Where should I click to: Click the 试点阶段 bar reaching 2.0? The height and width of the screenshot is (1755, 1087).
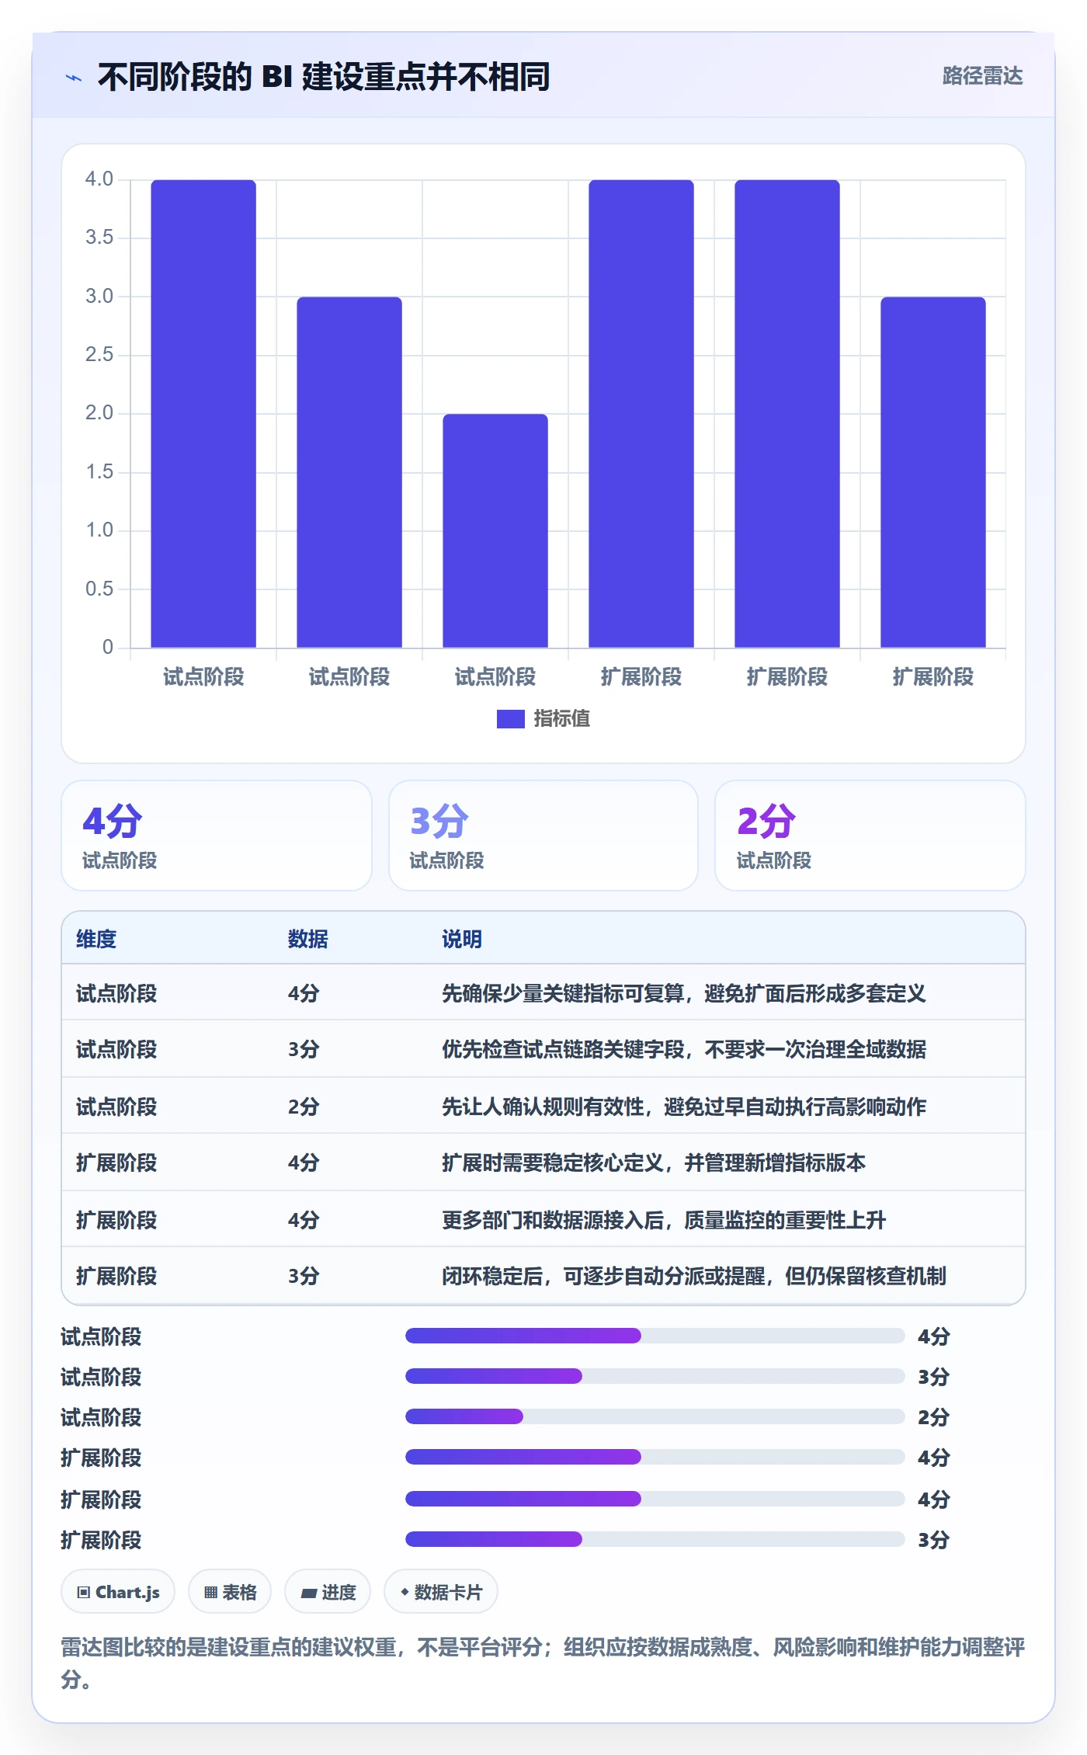click(495, 531)
